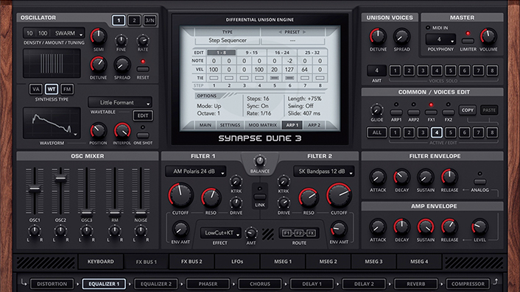Screen dimensions: 520x292
Task: Click the filter routing F1>F2>FX icon
Action: [299, 232]
